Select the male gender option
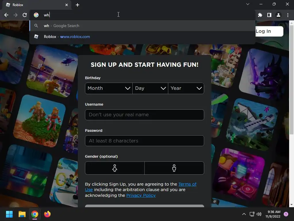The image size is (294, 221). tap(174, 168)
